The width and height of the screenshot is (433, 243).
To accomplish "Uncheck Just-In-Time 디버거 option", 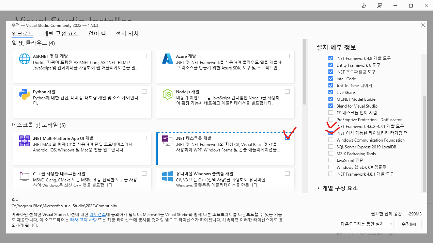I will pyautogui.click(x=330, y=85).
